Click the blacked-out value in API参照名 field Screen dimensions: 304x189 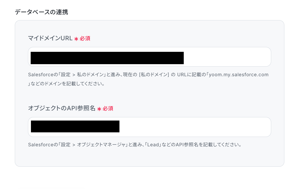tap(75, 126)
